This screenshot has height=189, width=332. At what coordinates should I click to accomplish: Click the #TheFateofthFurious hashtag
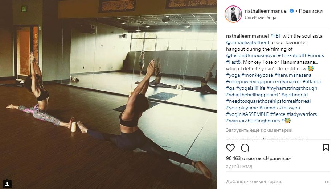pyautogui.click(x=301, y=55)
